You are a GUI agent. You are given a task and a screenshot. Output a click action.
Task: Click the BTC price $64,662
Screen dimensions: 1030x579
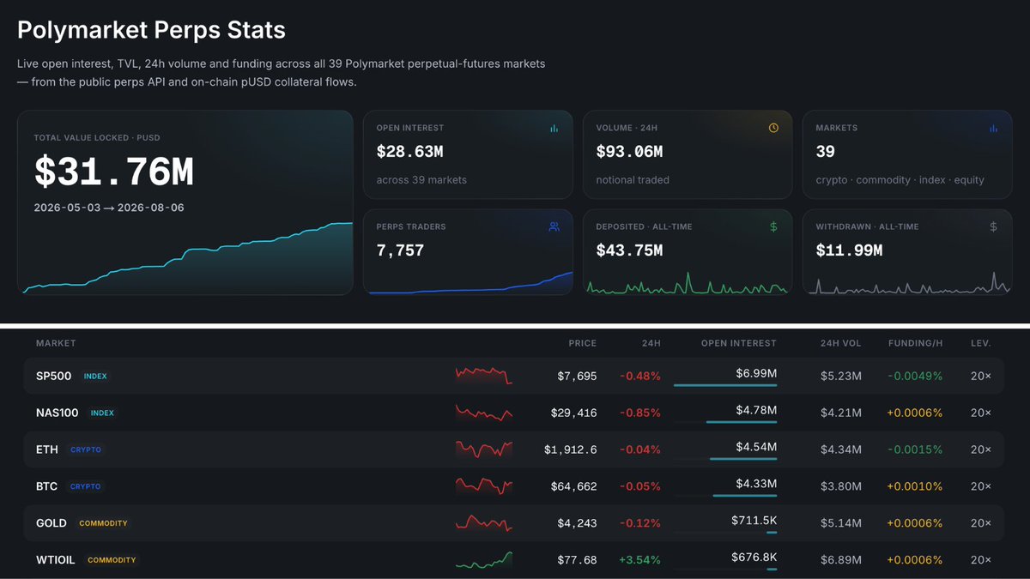point(573,486)
